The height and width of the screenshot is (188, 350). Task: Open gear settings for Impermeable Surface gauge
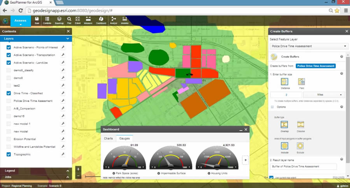(x=159, y=173)
